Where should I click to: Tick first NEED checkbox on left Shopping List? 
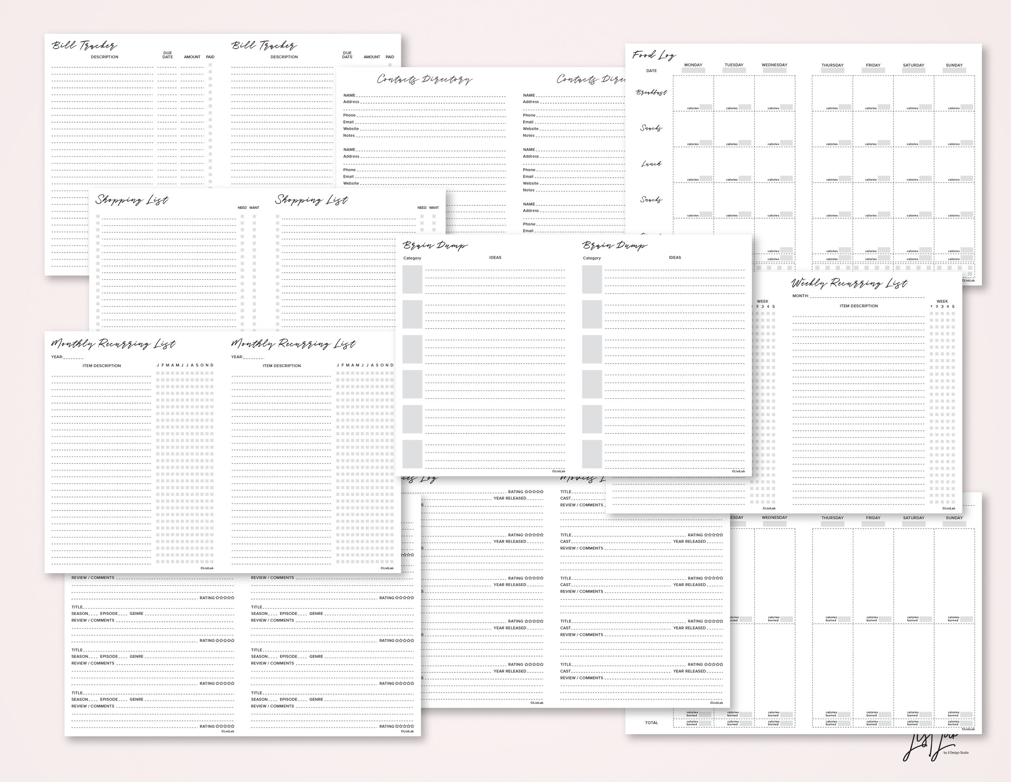pyautogui.click(x=242, y=217)
